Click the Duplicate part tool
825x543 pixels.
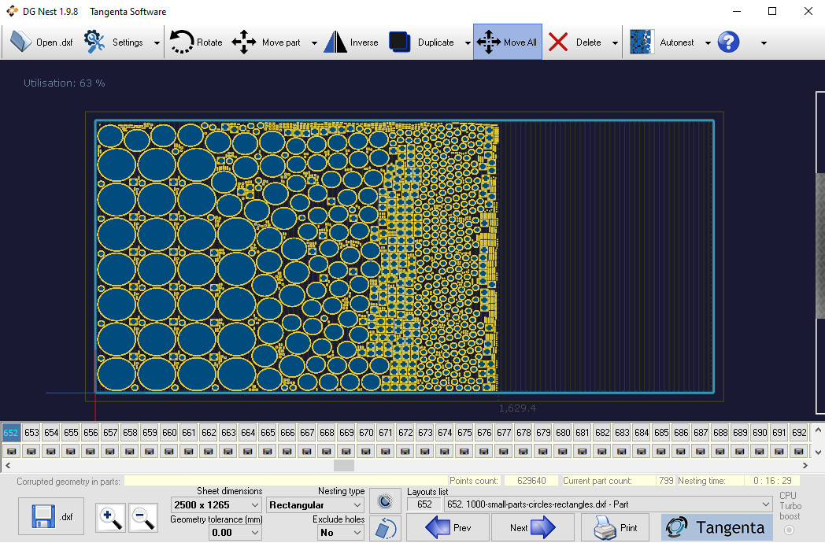422,42
